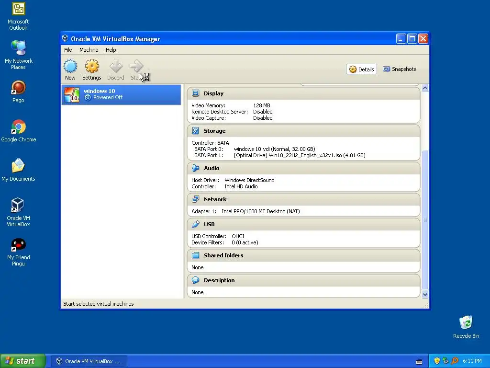The height and width of the screenshot is (368, 490).
Task: Click the Description section header title
Action: point(219,280)
